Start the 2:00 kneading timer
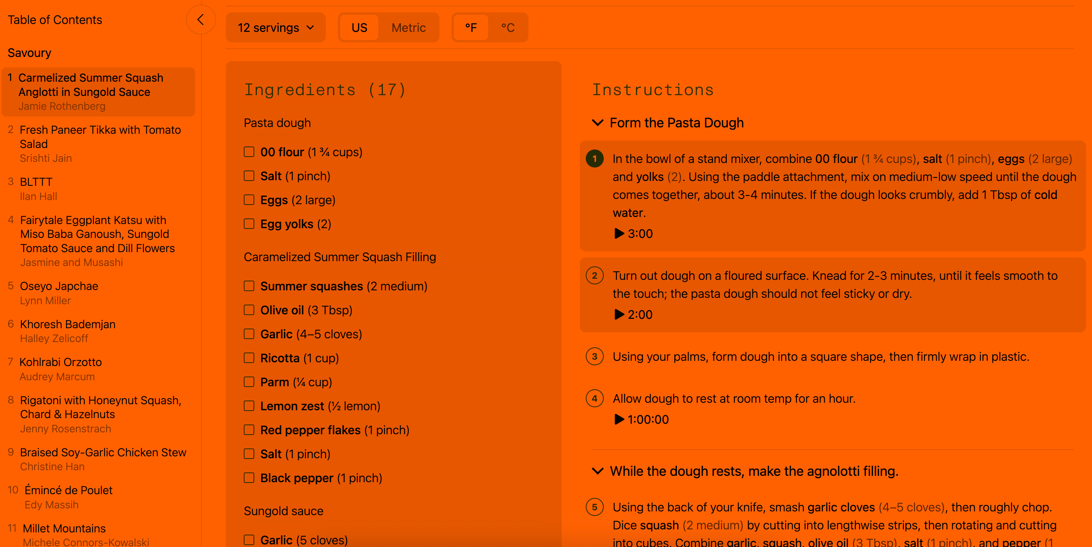 pos(619,314)
